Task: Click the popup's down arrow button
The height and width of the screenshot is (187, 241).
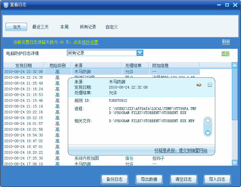Action: click(x=208, y=133)
